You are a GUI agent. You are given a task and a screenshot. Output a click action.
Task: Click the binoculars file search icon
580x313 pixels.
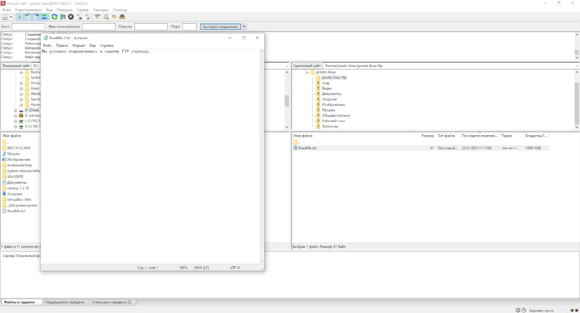(x=122, y=17)
